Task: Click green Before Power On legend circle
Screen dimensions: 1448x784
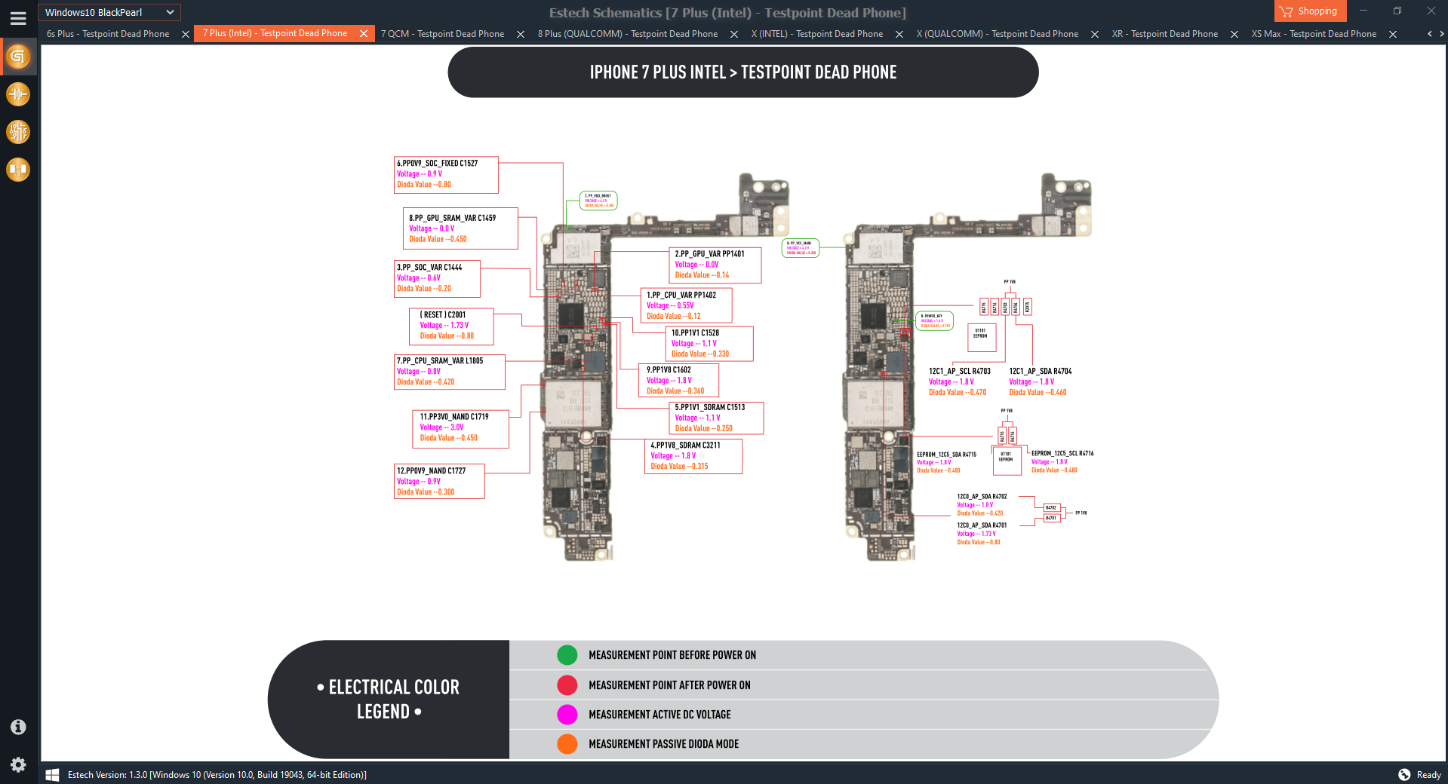Action: click(x=567, y=655)
